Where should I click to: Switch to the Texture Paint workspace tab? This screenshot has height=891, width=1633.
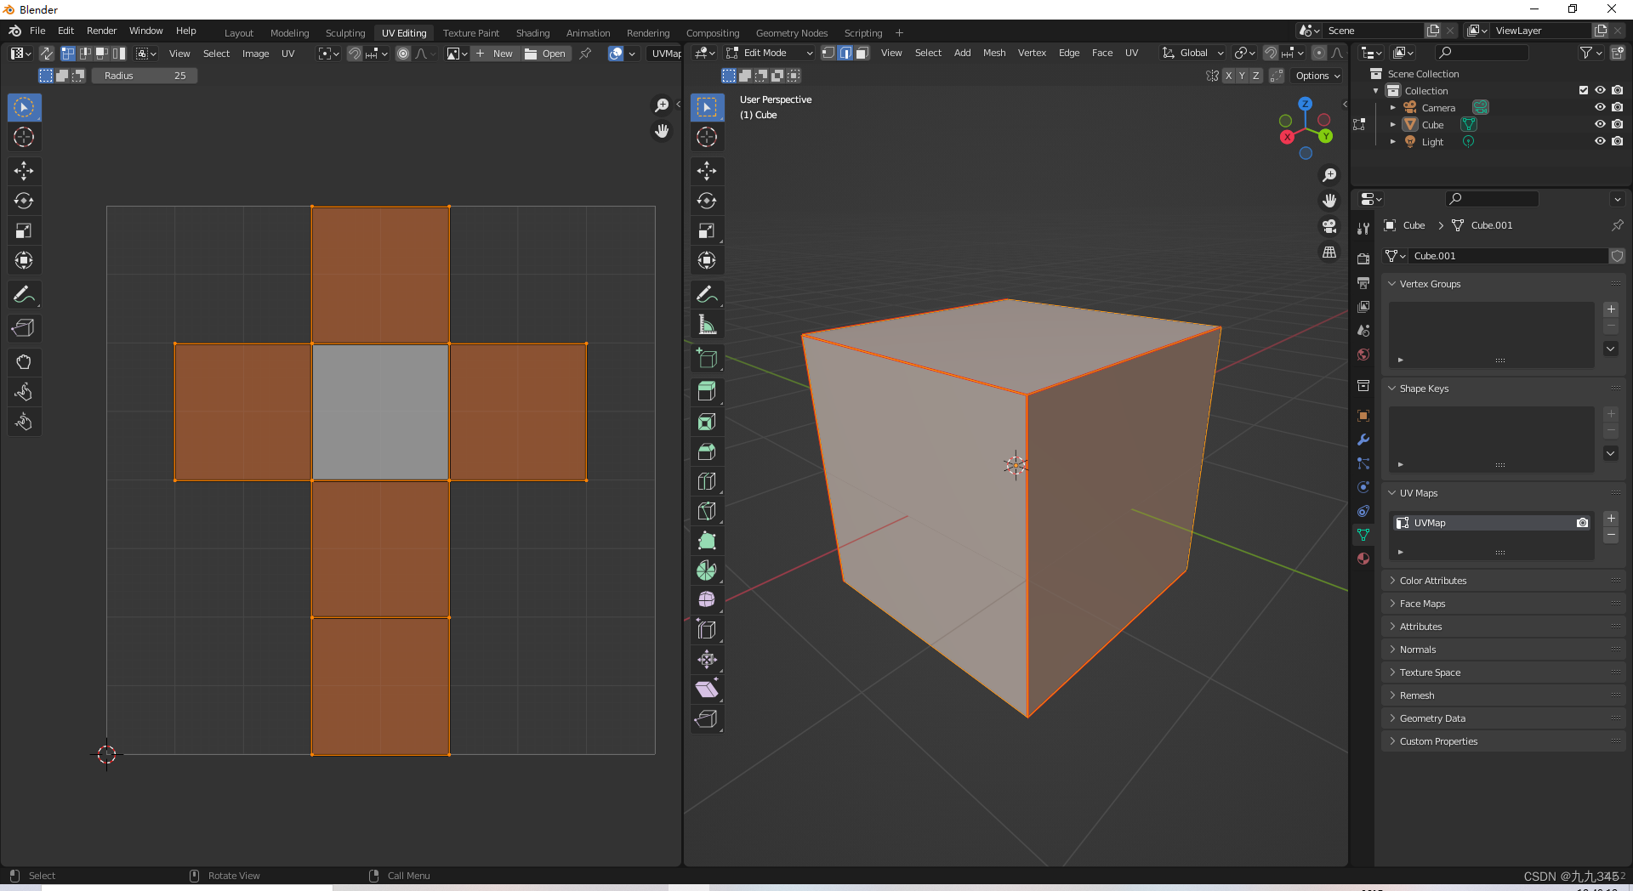coord(470,33)
